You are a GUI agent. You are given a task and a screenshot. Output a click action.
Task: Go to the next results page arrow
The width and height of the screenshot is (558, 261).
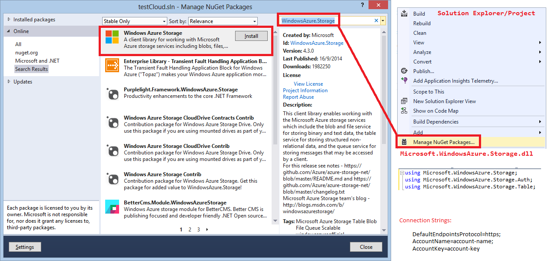(x=207, y=229)
